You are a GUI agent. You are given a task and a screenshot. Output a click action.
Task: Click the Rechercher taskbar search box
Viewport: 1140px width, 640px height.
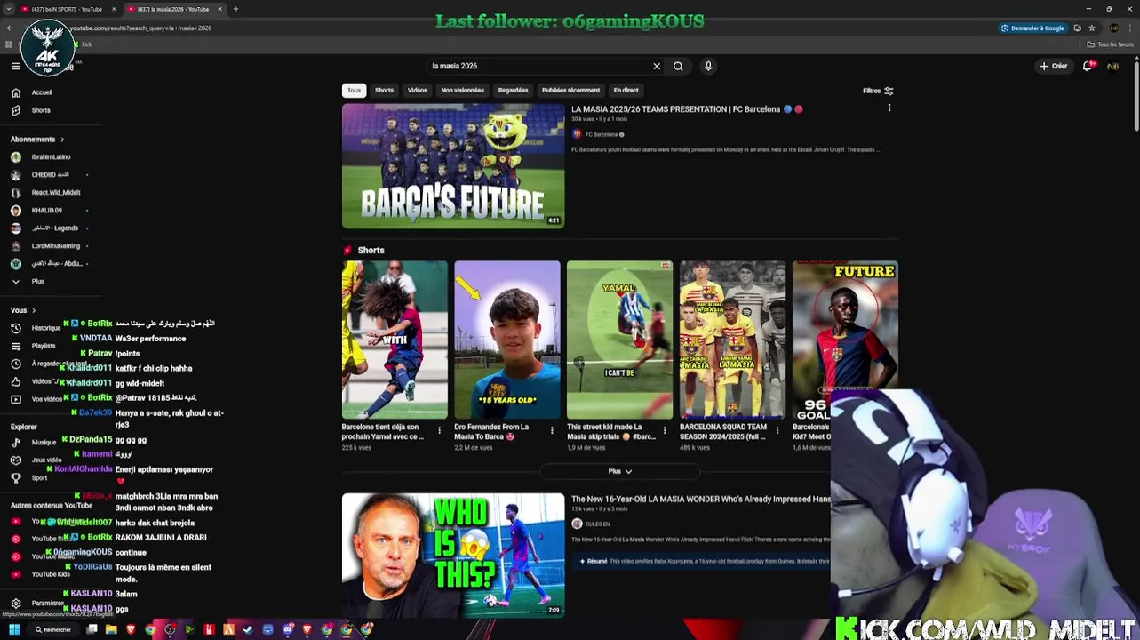coord(53,630)
